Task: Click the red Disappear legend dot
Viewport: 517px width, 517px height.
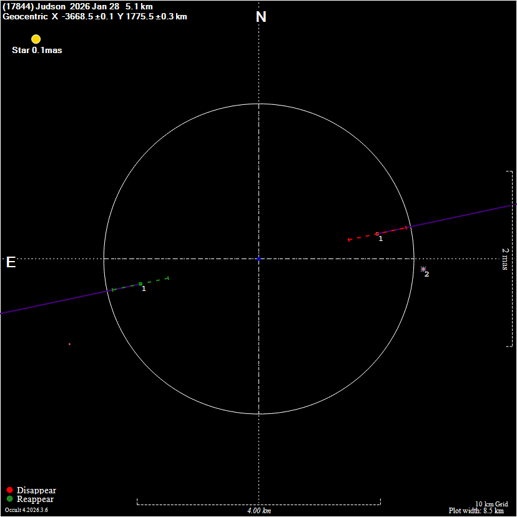Action: (x=9, y=490)
